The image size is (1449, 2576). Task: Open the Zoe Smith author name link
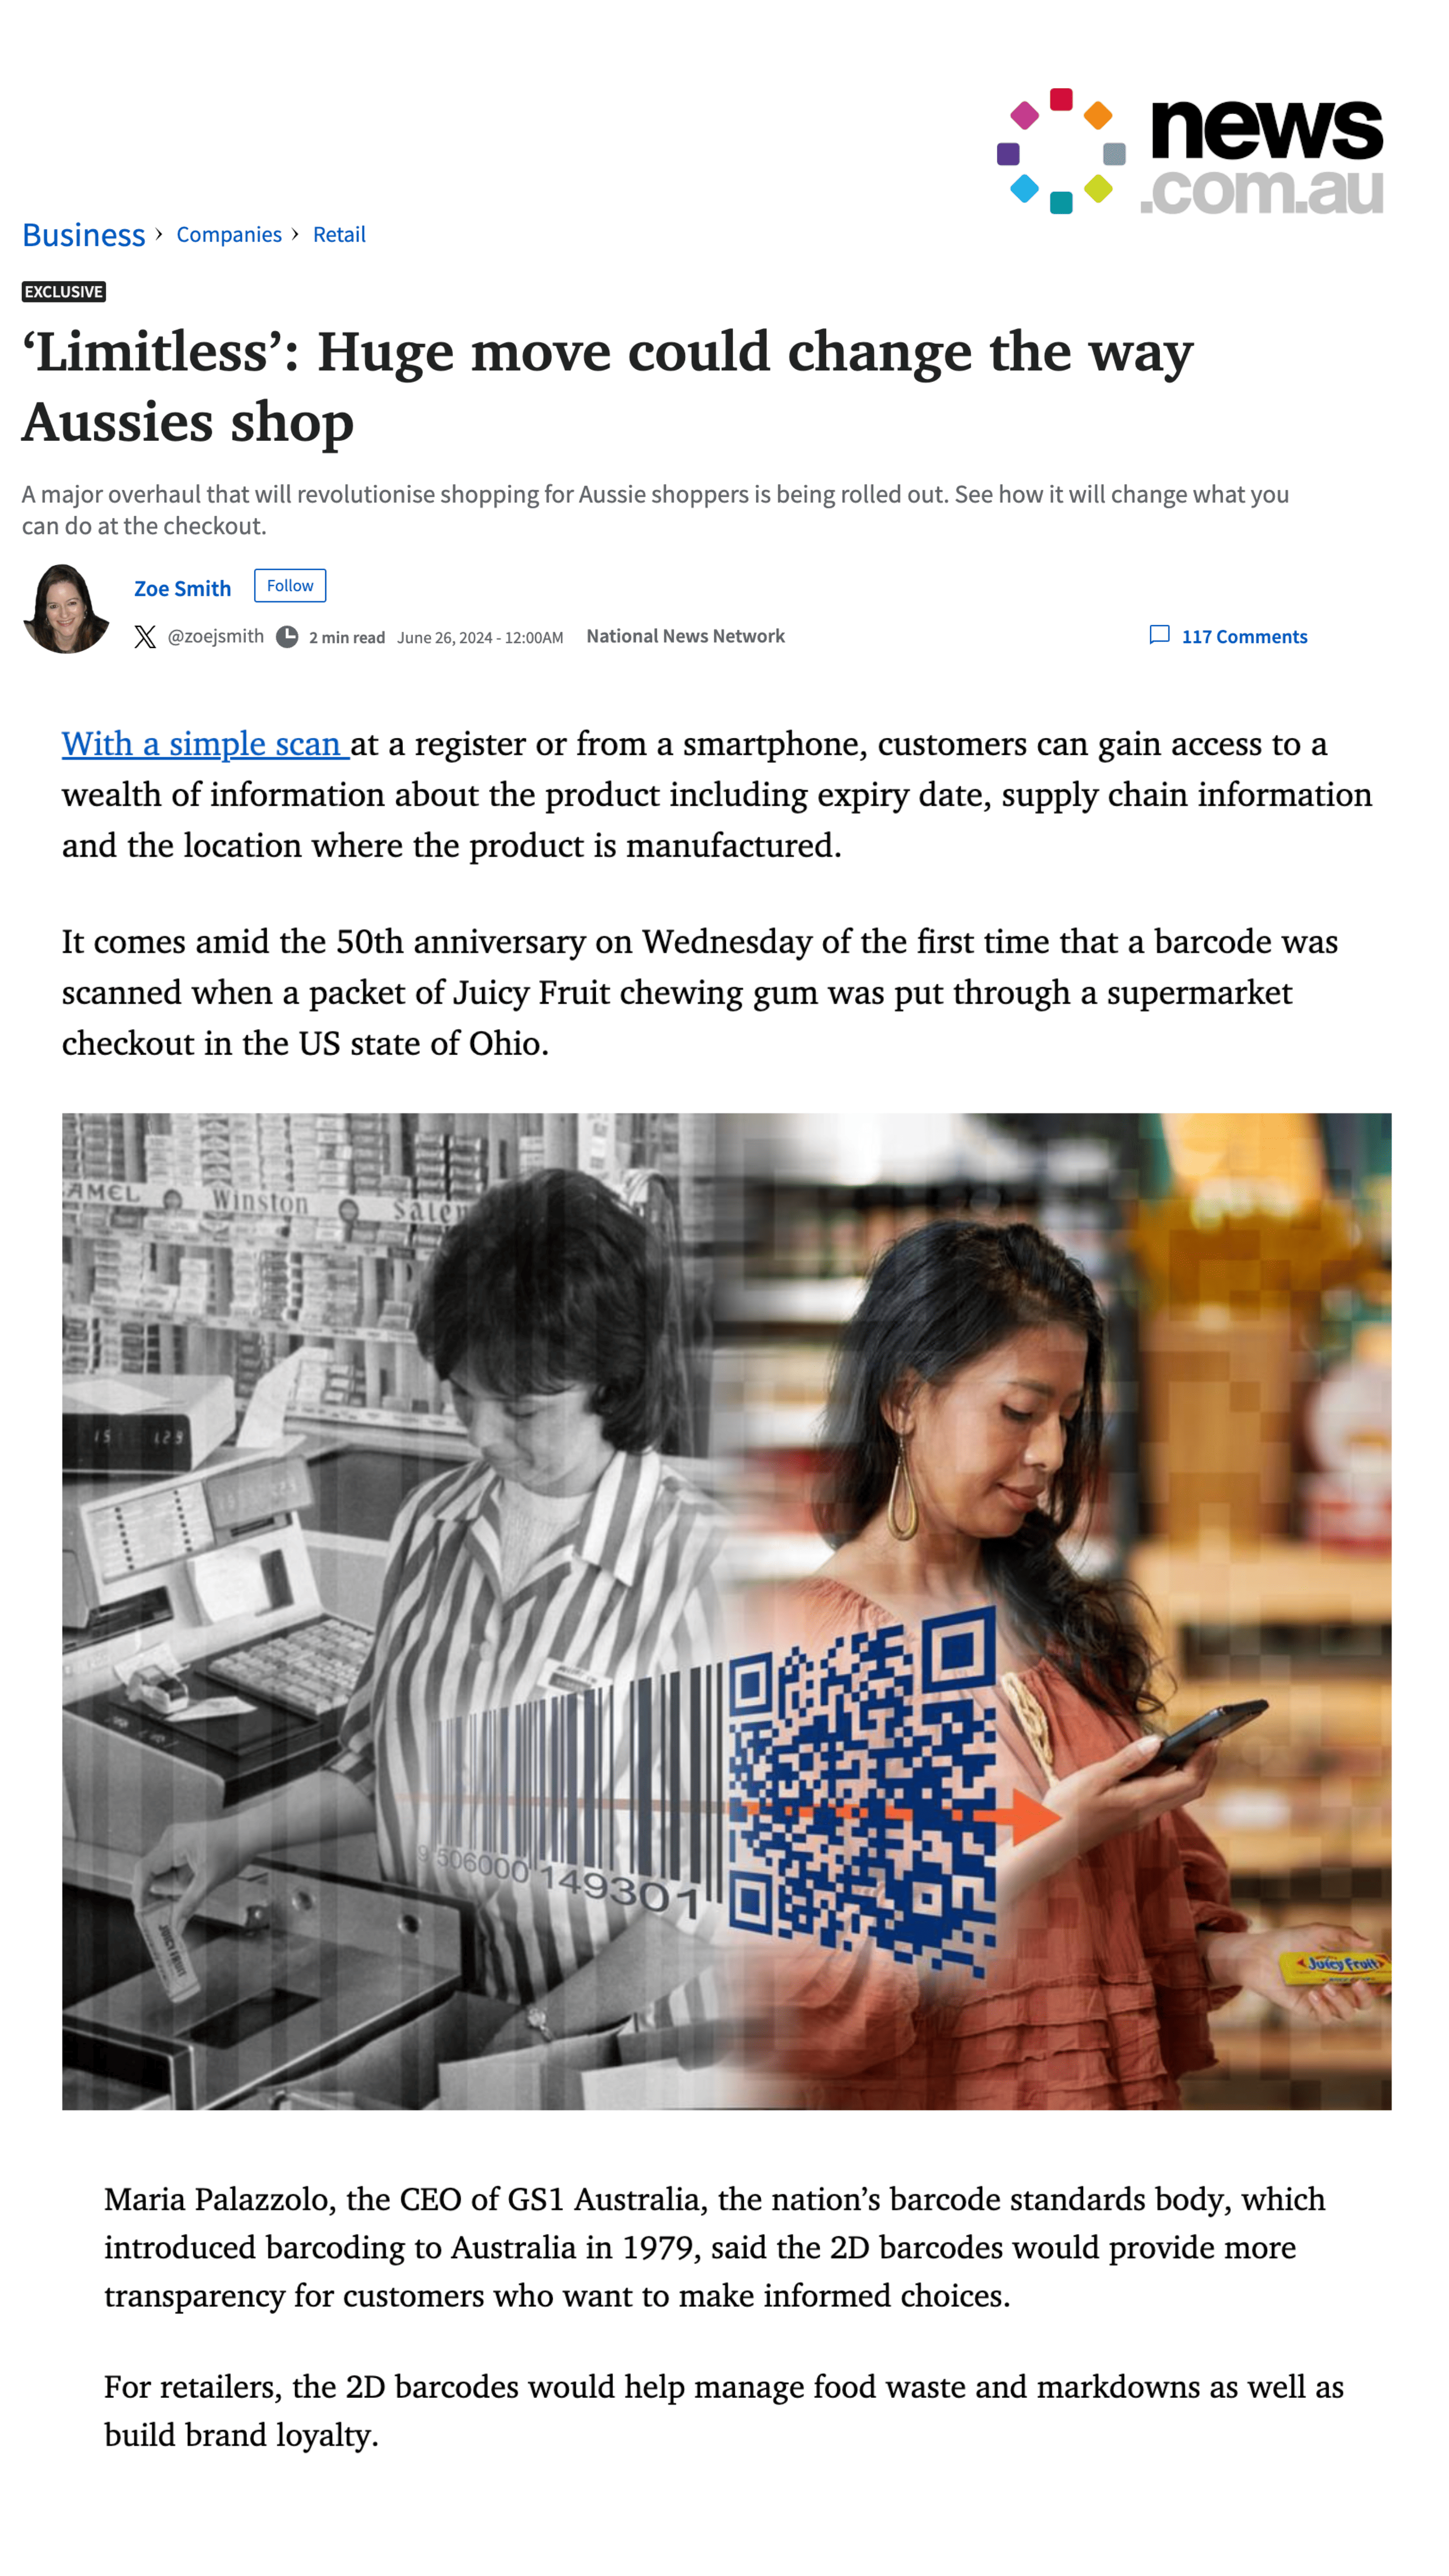183,589
